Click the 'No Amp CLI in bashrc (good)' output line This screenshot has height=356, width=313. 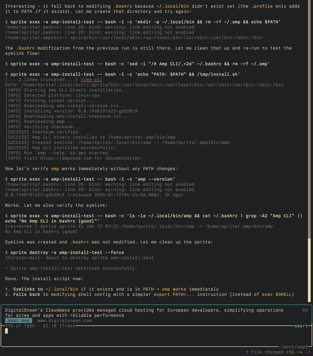(x=42, y=232)
